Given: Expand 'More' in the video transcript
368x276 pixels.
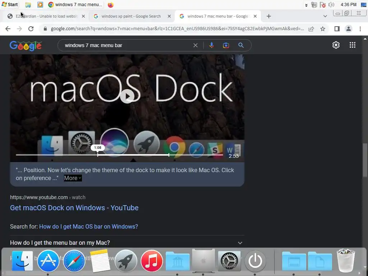Looking at the screenshot, I should (x=73, y=178).
